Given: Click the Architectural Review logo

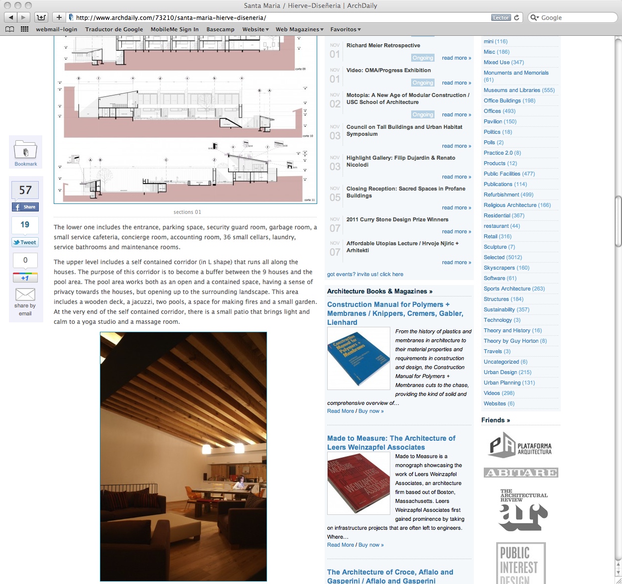Looking at the screenshot, I should point(524,510).
